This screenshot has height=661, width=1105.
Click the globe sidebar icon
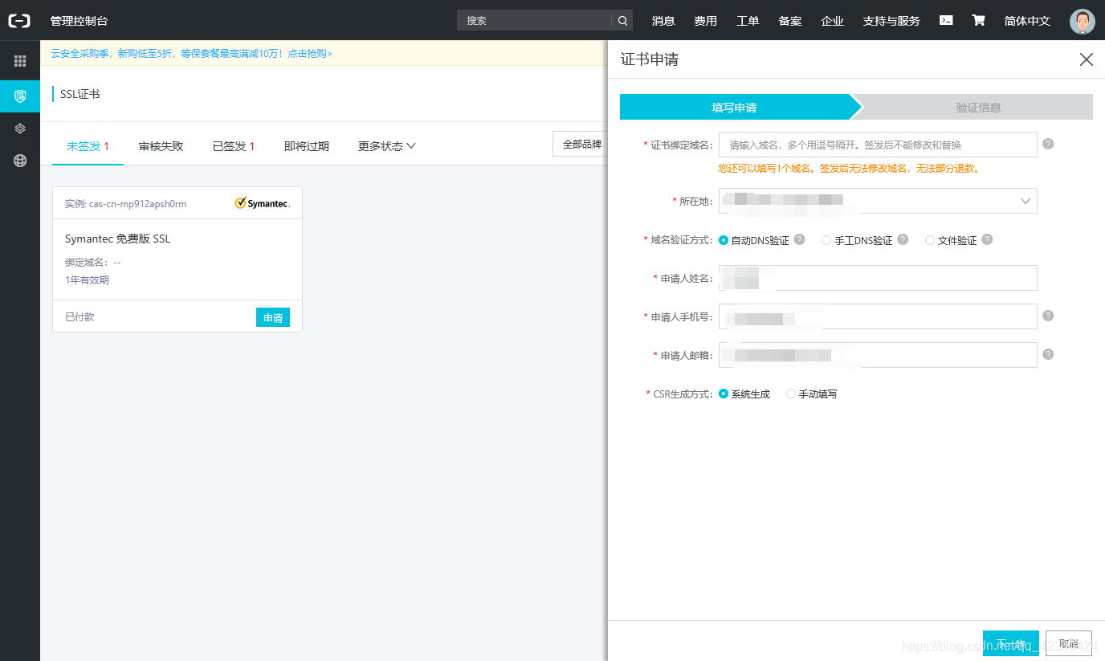tap(20, 161)
